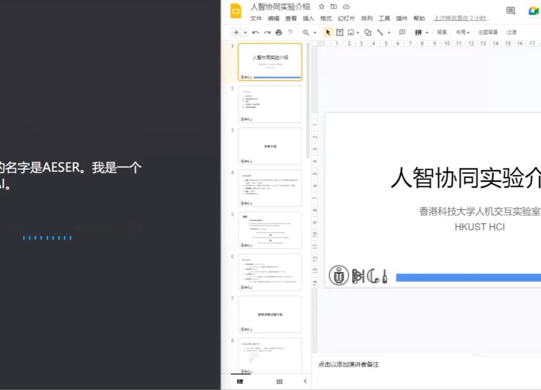541x390 pixels.
Task: Click the print icon in toolbar
Action: click(x=279, y=32)
